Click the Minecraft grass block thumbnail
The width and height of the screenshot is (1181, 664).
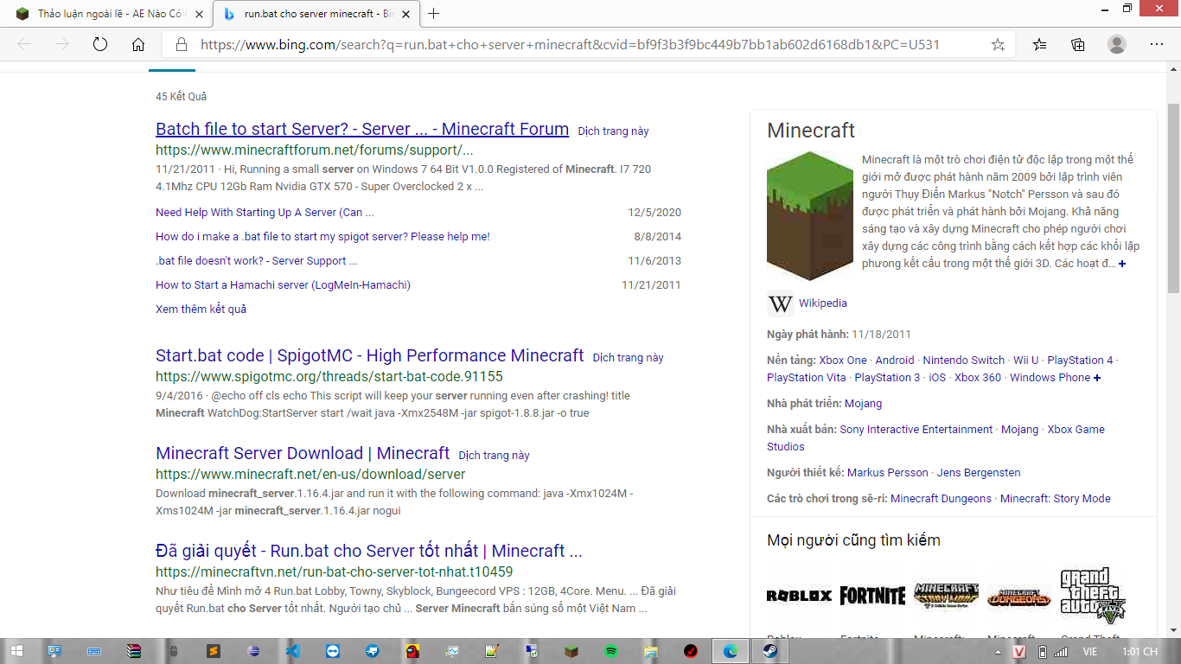coord(810,216)
